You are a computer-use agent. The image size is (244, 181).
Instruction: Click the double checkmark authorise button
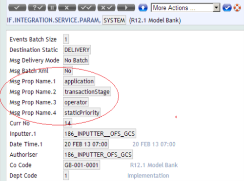(x=87, y=8)
